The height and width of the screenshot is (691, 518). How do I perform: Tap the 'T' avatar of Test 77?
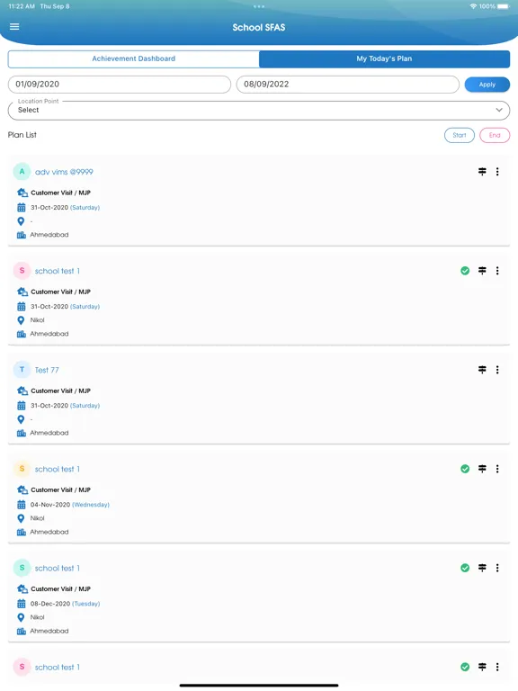22,369
